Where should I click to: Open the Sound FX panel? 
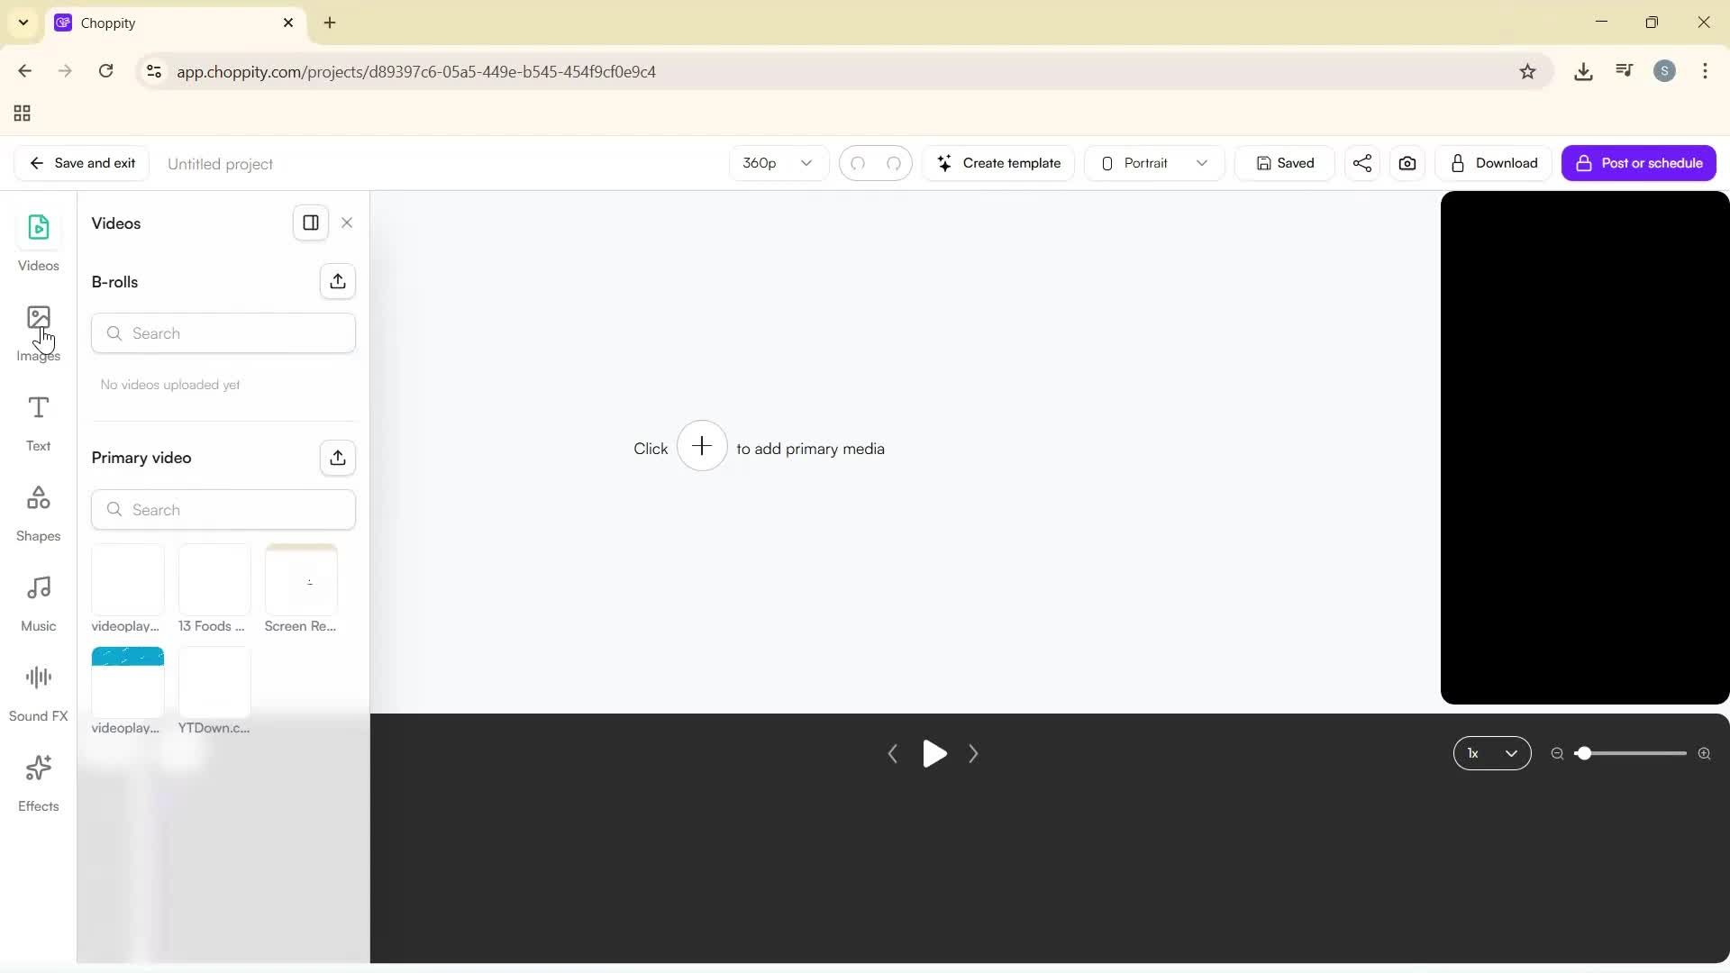point(38,690)
